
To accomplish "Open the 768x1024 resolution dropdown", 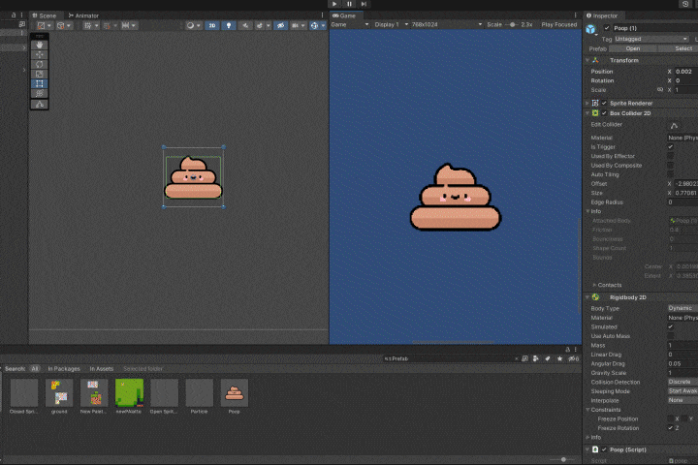I will (x=447, y=25).
